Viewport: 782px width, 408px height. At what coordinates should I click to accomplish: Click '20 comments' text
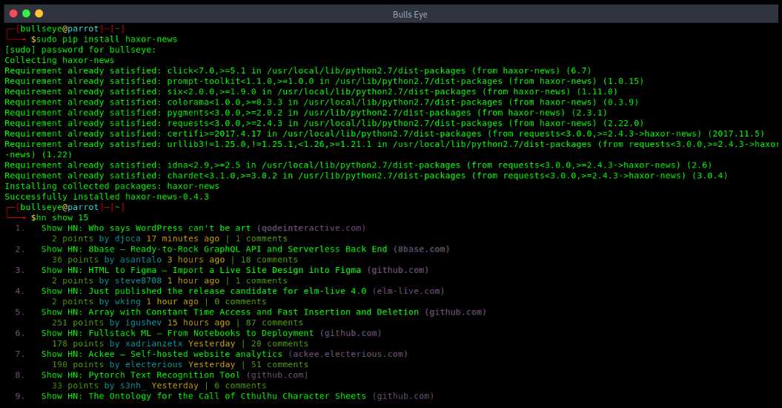tap(279, 343)
